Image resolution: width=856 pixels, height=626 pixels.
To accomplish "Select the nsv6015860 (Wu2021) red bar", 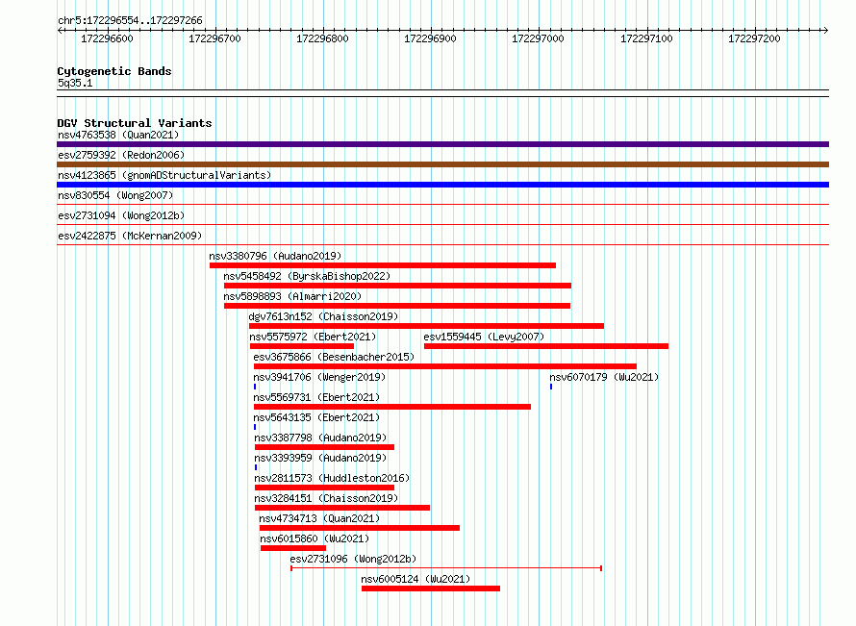I will point(293,548).
